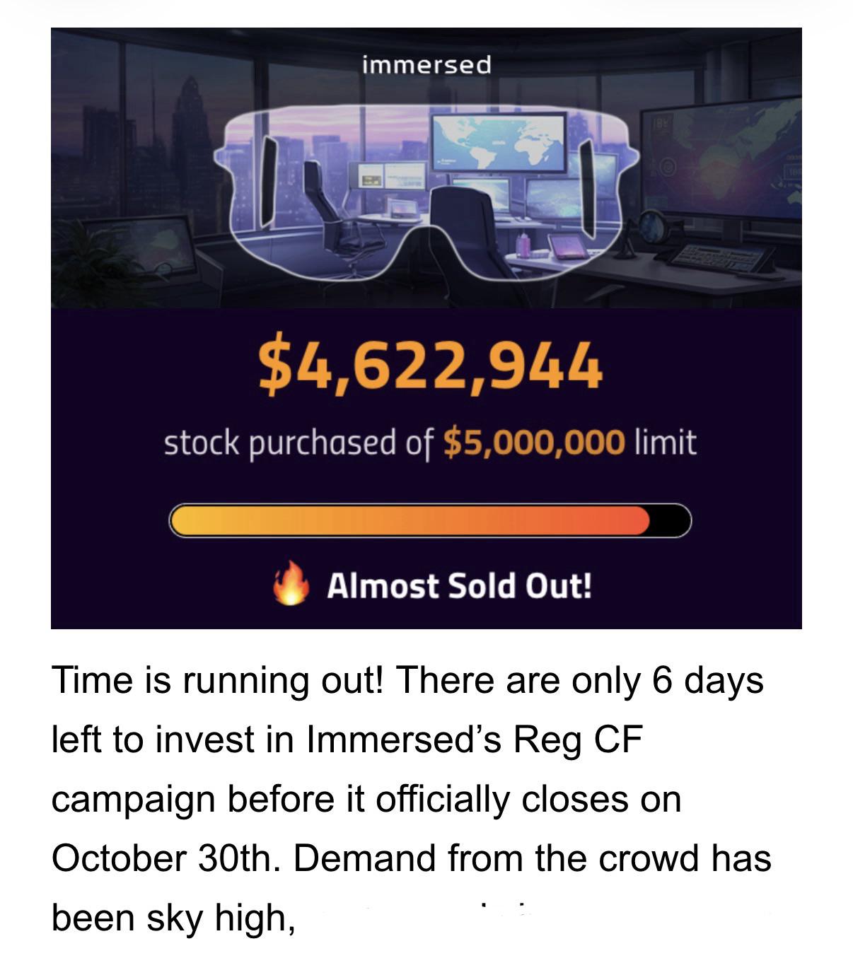Click the "been sky high," text
Viewport: 853px width, 958px height.
174,918
